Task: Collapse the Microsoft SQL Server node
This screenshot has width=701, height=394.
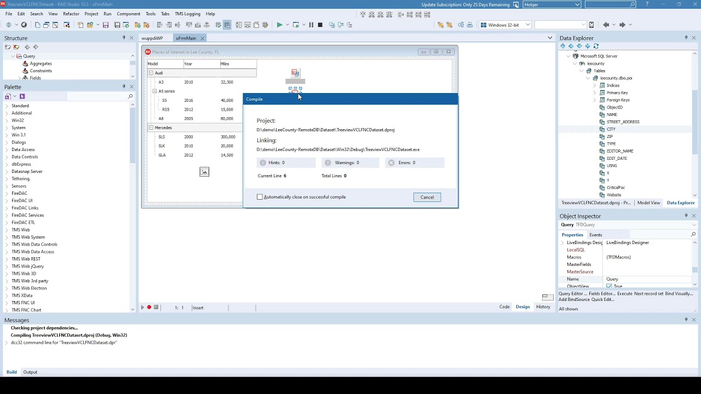Action: point(568,56)
